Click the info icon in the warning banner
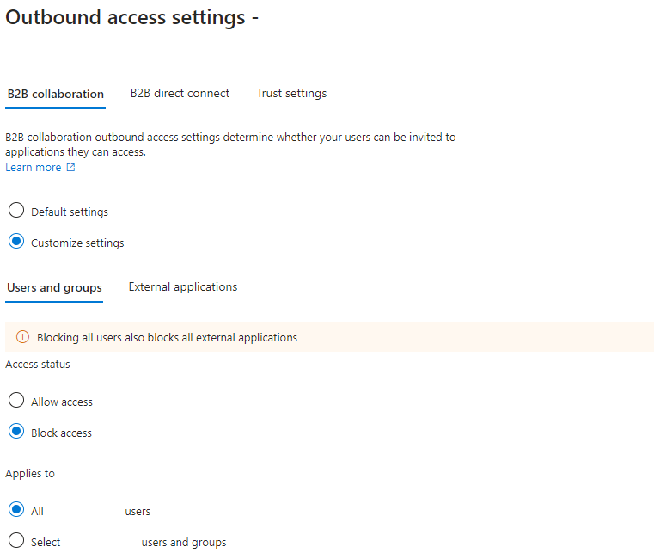This screenshot has width=654, height=559. pyautogui.click(x=22, y=337)
